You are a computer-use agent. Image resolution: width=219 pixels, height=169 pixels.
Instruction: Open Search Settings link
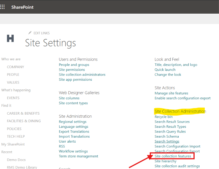[x=167, y=142]
